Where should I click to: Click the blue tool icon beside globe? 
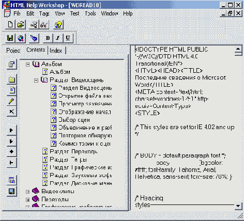point(34,38)
